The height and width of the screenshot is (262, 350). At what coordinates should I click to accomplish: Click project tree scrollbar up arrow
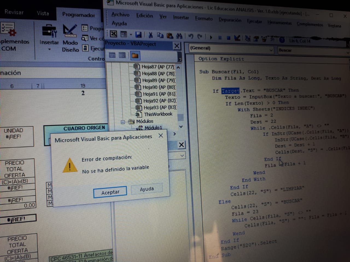point(179,67)
